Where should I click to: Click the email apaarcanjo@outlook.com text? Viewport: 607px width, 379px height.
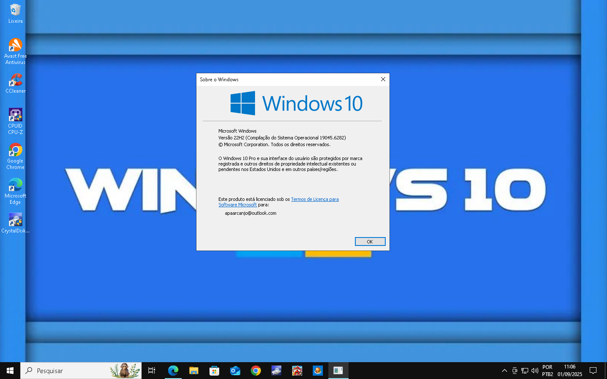(250, 213)
